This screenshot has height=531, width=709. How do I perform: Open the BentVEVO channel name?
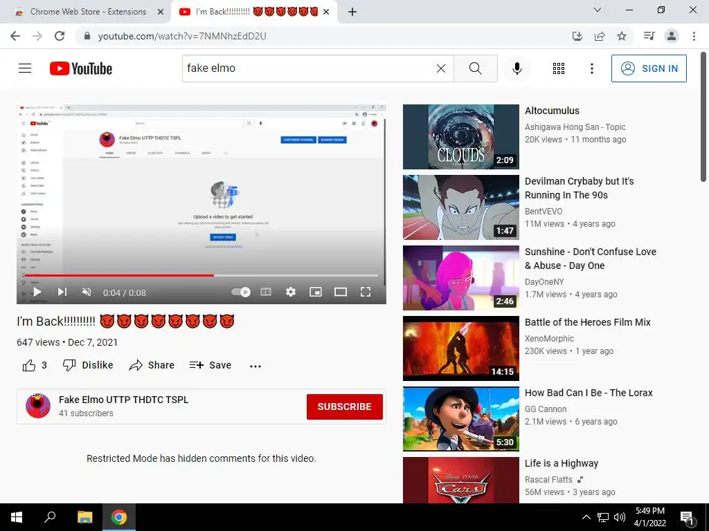(x=544, y=212)
